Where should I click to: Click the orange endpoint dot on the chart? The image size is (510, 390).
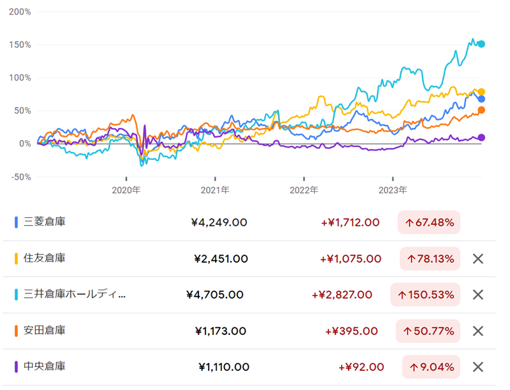[x=481, y=110]
